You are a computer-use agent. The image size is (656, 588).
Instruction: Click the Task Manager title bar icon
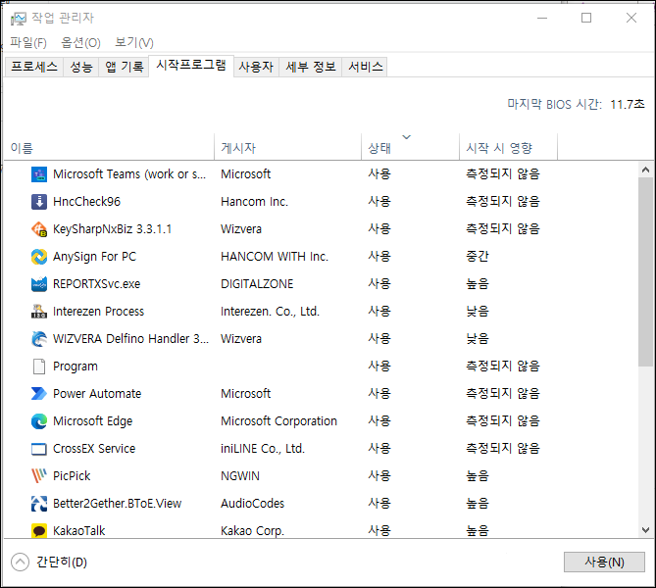19,19
